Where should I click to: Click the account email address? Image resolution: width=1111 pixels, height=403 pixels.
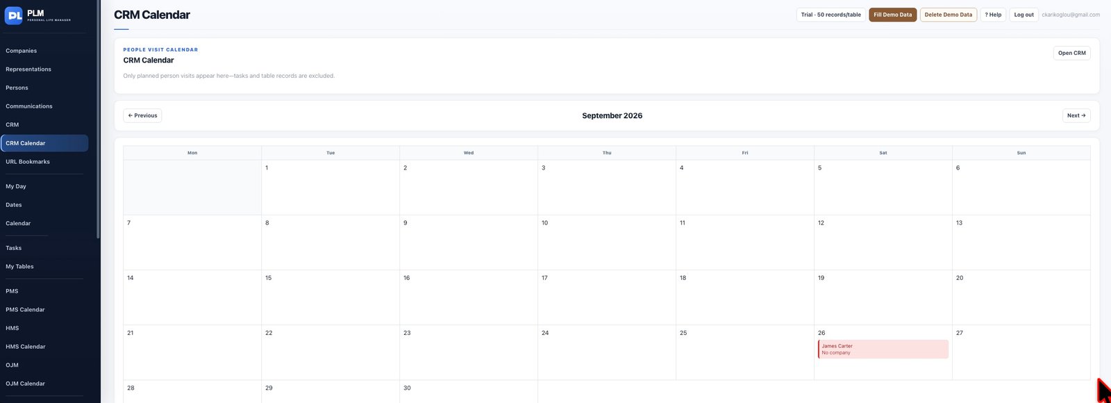(1071, 15)
